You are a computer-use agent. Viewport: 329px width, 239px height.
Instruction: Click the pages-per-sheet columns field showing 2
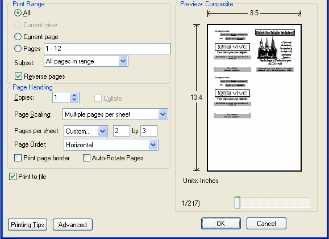122,131
